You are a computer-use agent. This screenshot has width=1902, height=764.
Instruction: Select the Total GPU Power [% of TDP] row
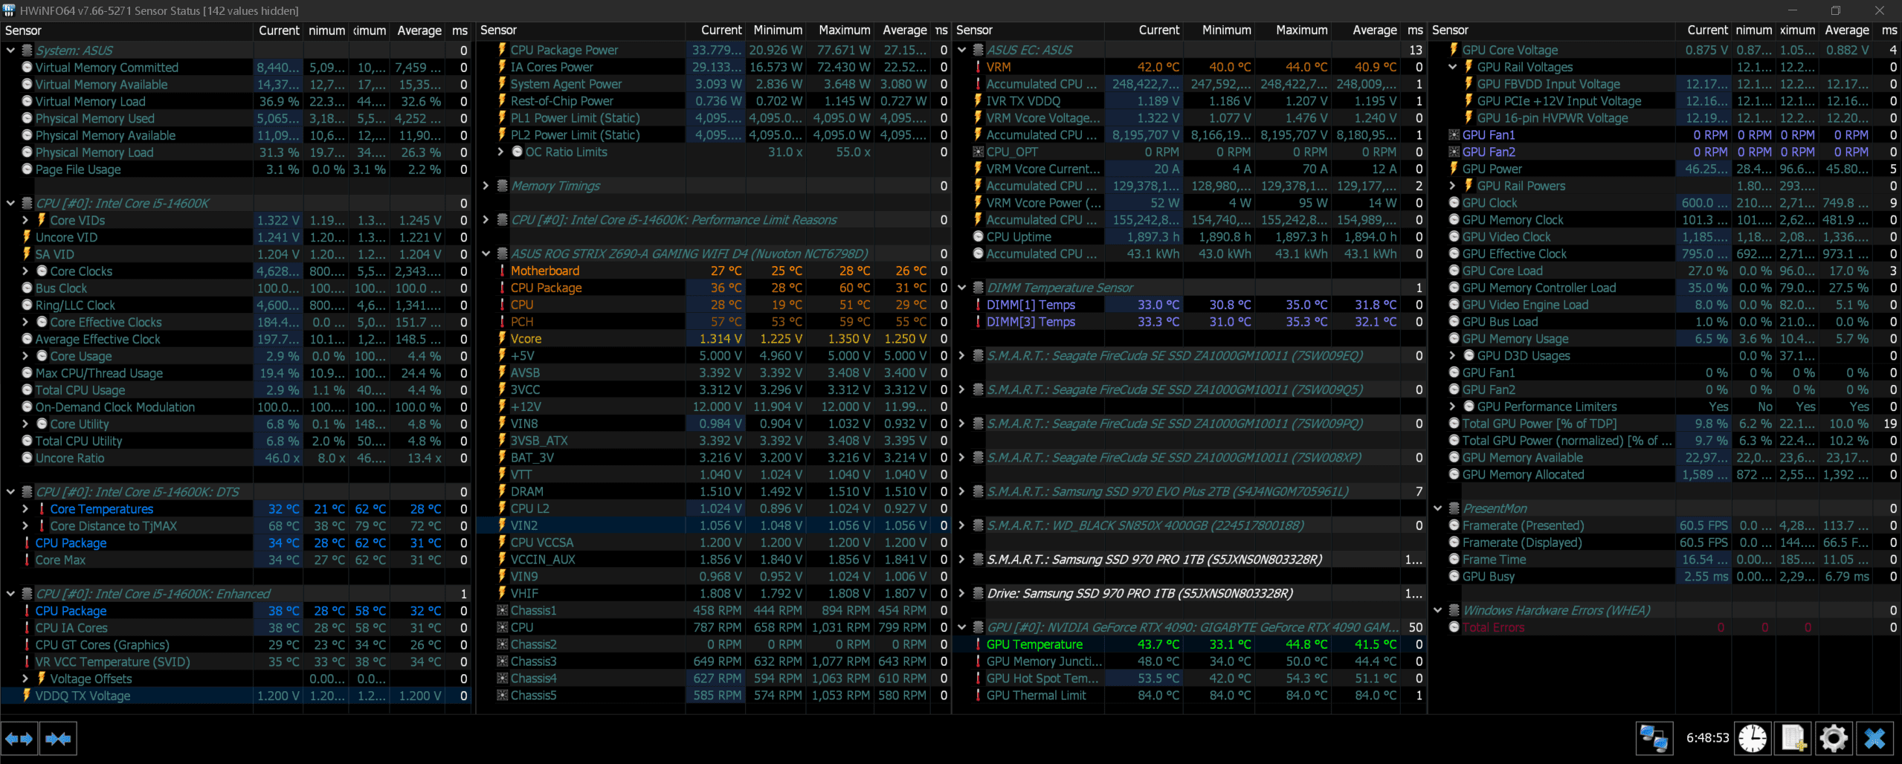click(1666, 424)
